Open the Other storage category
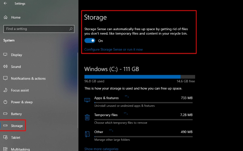 pos(99,132)
